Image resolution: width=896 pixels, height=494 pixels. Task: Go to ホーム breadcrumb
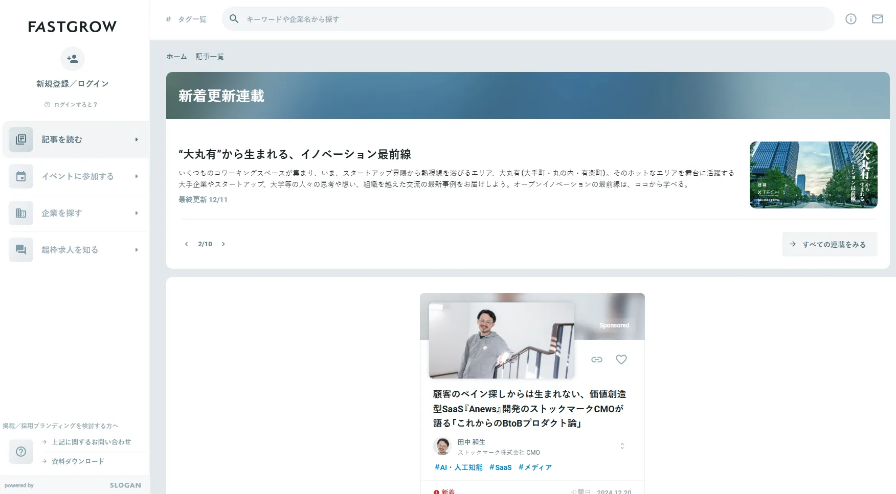point(176,57)
